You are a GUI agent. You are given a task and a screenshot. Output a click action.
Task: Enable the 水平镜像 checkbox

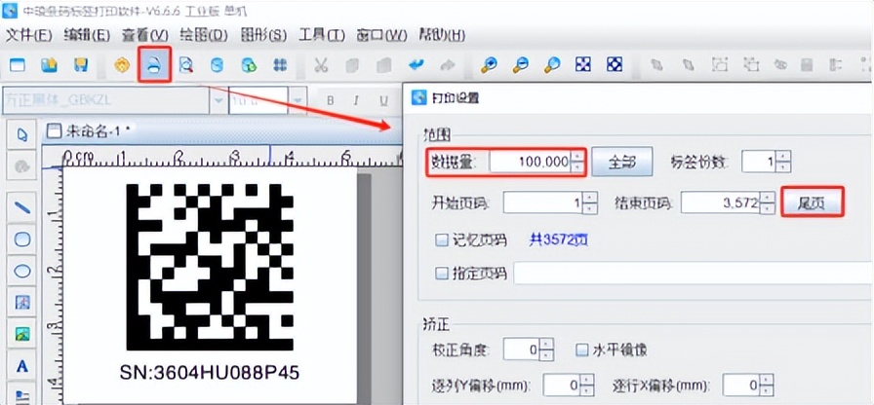click(582, 350)
